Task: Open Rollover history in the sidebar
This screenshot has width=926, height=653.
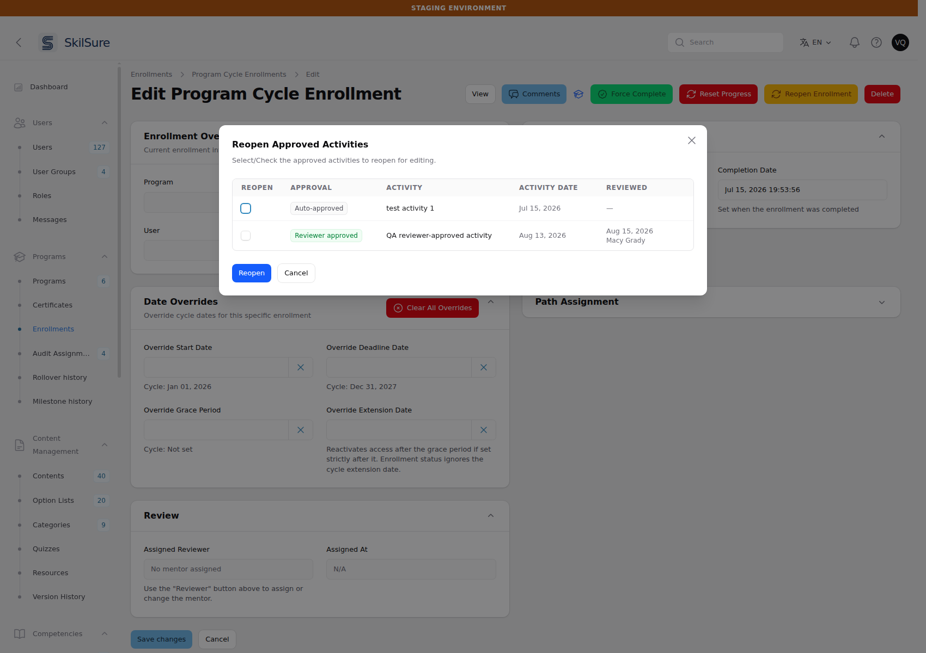Action: [x=60, y=378]
